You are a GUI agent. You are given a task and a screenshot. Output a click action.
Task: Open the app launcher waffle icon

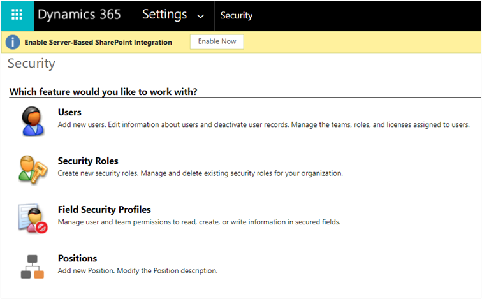point(17,15)
